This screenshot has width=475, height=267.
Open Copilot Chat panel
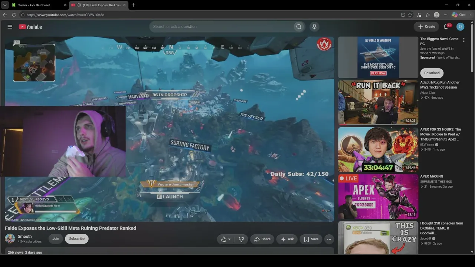[x=459, y=15]
